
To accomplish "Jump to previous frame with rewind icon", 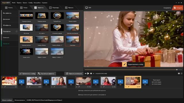I will point(85,74).
